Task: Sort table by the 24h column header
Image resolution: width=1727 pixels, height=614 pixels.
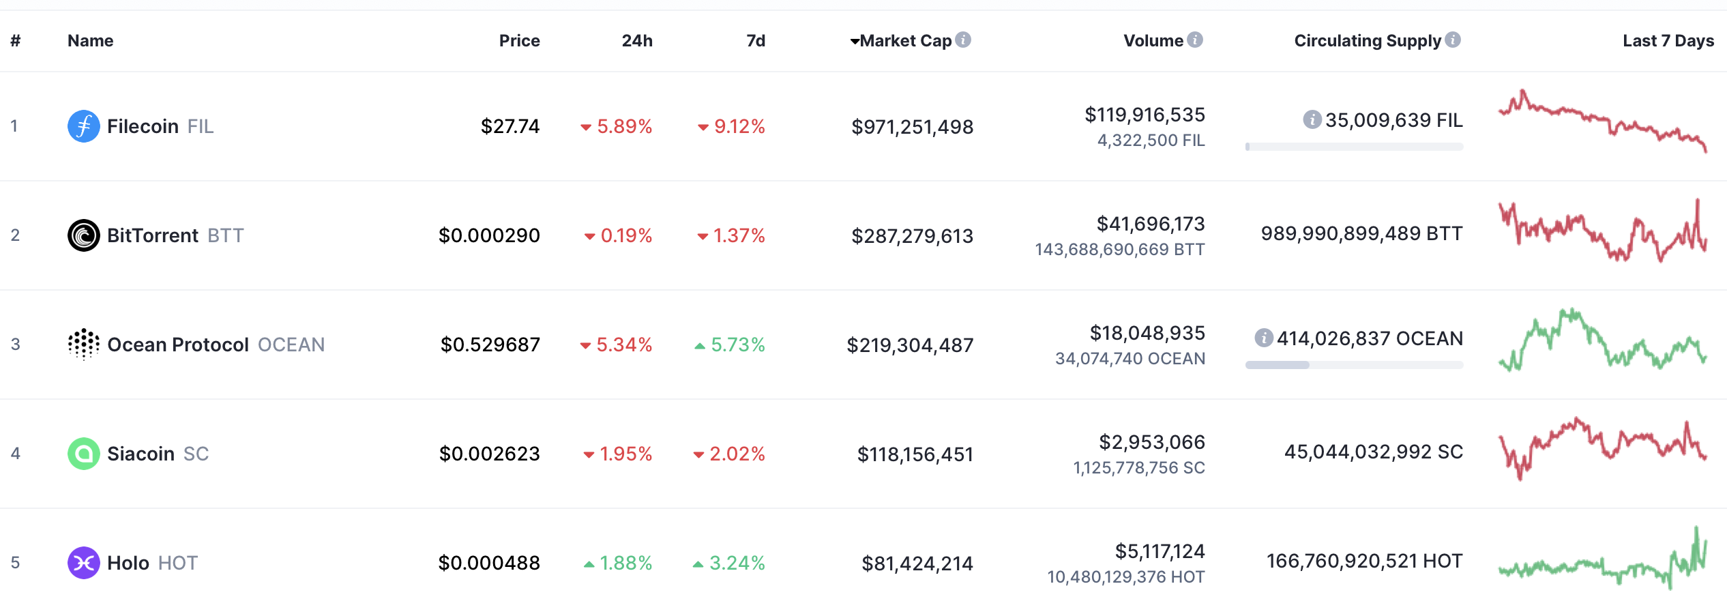Action: click(x=636, y=41)
